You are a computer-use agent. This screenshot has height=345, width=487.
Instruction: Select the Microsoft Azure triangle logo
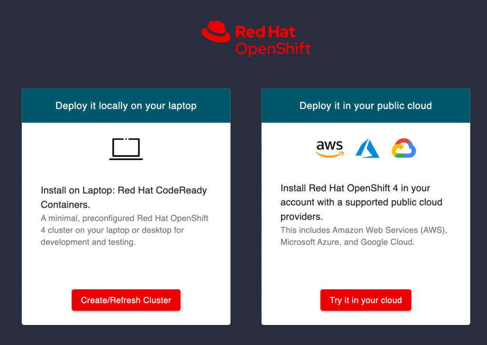click(x=367, y=149)
